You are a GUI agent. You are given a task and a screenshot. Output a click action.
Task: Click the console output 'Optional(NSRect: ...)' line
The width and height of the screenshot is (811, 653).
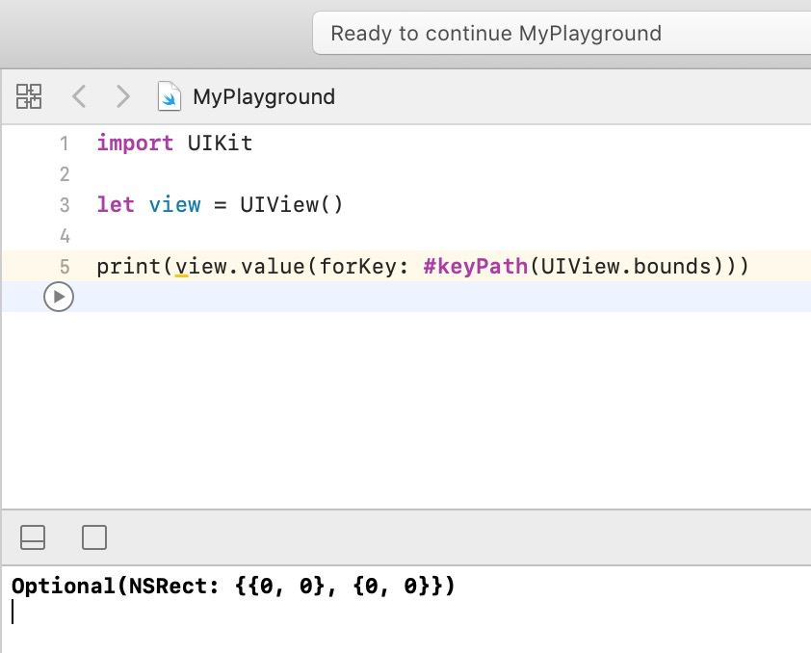pyautogui.click(x=233, y=587)
